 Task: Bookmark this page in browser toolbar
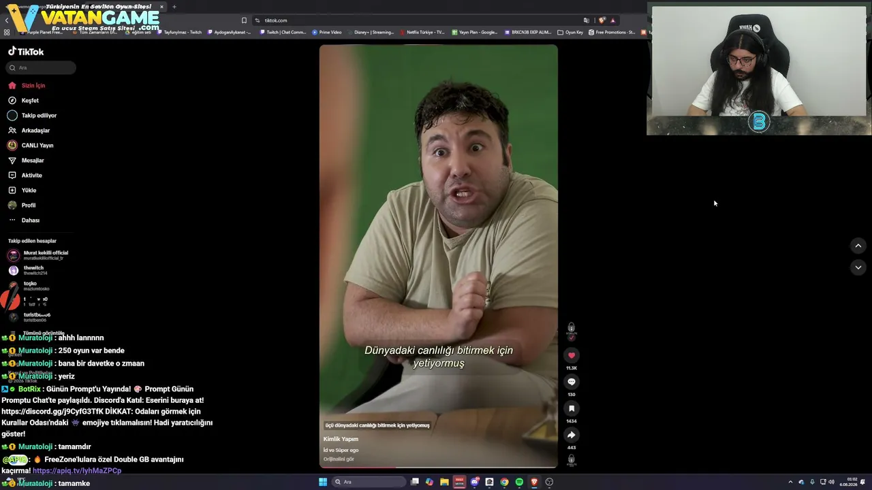(x=244, y=20)
